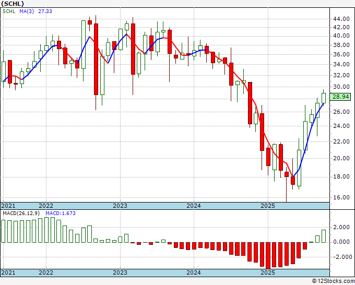Viewport: 355px width, 285px height.
Task: Click the -2.000 MACD axis label
Action: click(x=340, y=257)
